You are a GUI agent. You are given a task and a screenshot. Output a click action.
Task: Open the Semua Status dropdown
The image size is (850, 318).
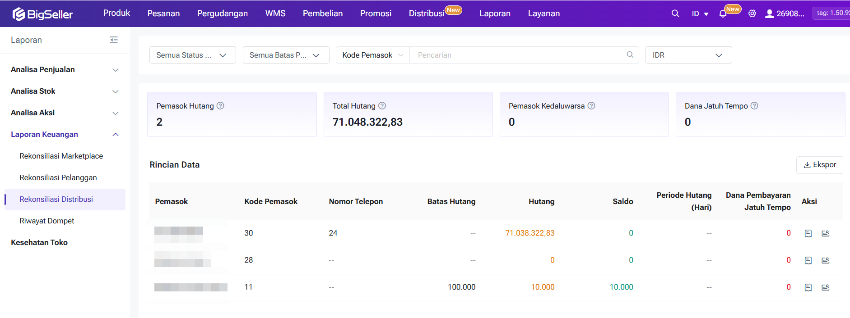(x=192, y=55)
